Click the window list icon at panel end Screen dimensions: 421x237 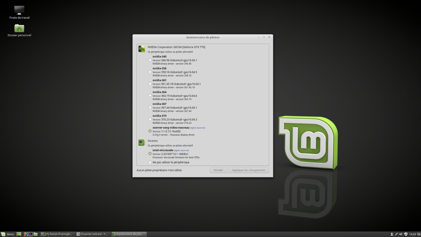[x=419, y=234]
